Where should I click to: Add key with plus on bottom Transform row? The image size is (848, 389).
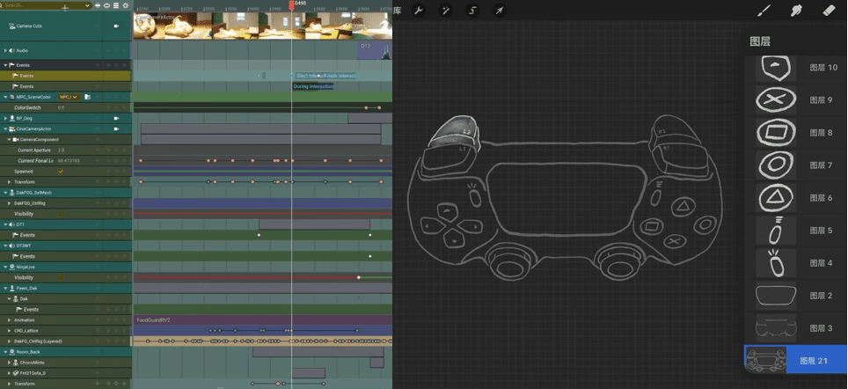click(x=98, y=384)
